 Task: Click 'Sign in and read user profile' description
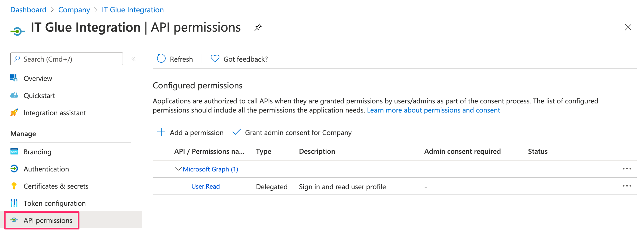[x=342, y=187]
